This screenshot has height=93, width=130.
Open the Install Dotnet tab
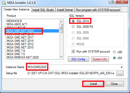coord(65,10)
